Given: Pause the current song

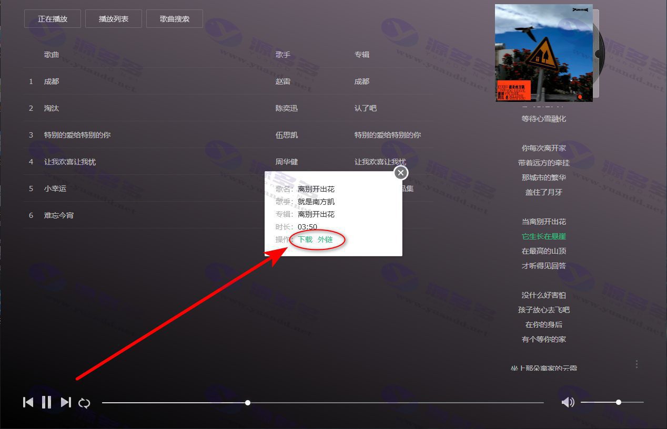Looking at the screenshot, I should 46,402.
